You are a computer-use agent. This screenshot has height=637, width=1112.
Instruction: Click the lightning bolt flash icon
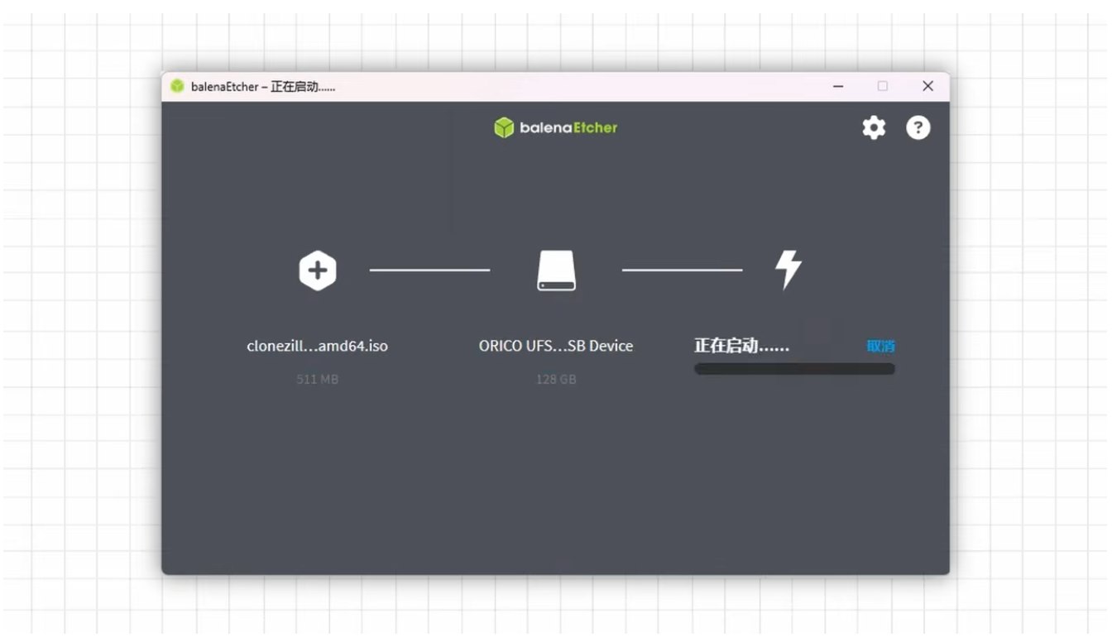coord(788,271)
